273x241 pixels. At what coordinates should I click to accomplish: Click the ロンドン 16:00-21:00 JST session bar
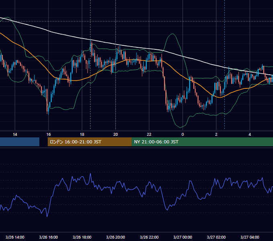[90, 142]
